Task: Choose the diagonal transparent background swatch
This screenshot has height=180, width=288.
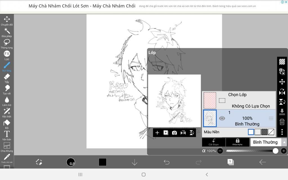Action: point(271,132)
